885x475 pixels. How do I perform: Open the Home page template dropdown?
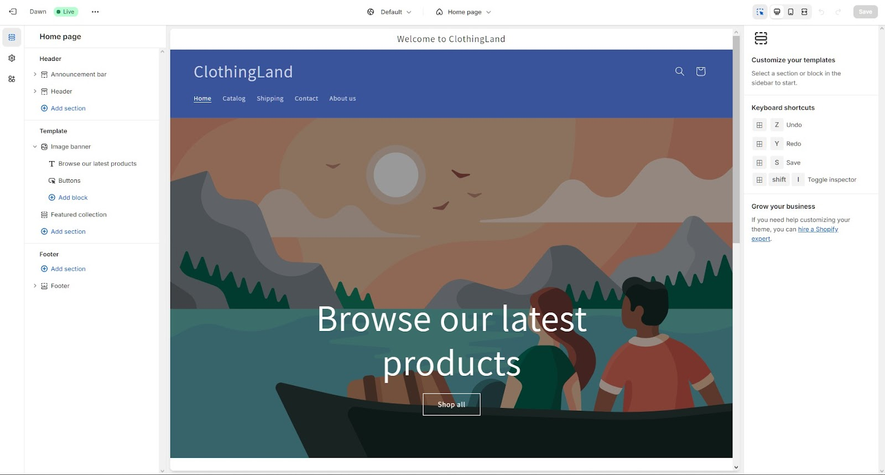(x=464, y=12)
